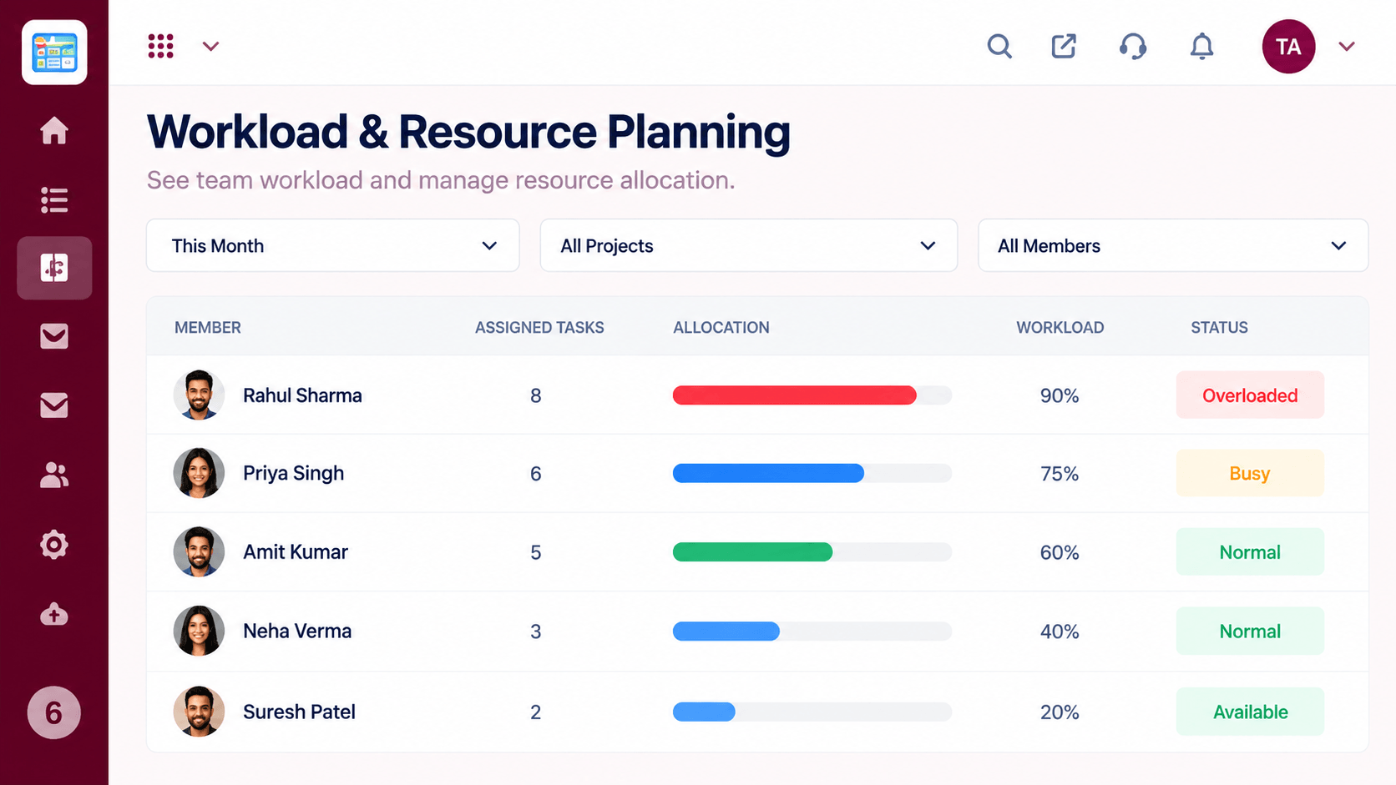Open the All Members filter dropdown

(1173, 245)
